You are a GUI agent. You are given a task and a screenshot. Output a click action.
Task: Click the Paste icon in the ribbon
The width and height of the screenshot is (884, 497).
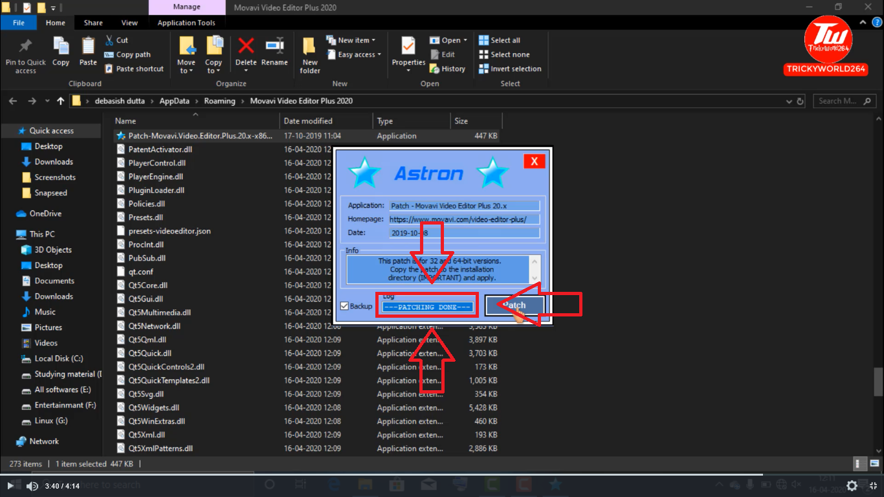click(88, 47)
